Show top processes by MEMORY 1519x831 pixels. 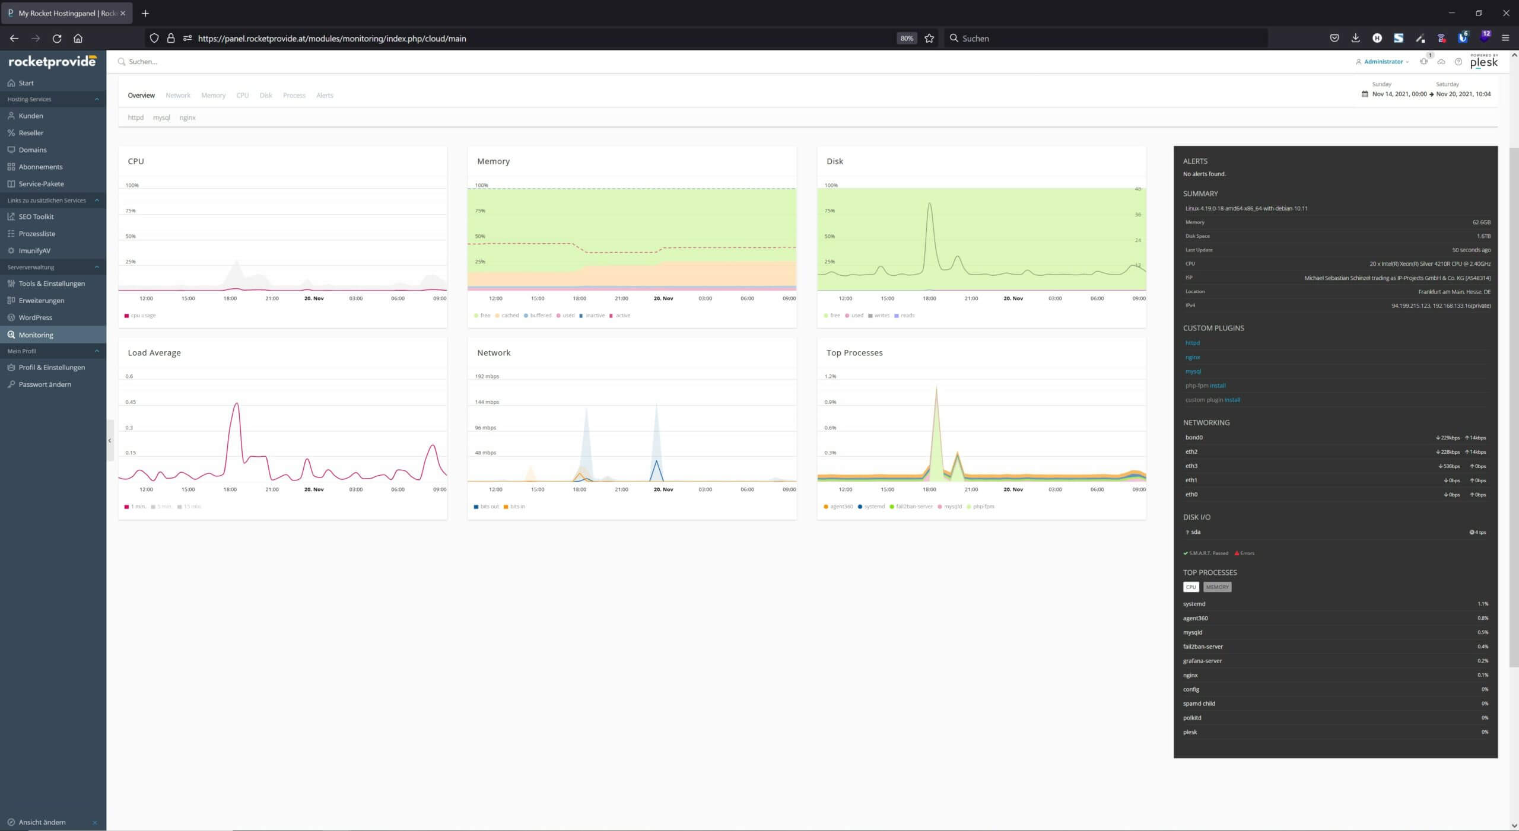click(x=1217, y=587)
